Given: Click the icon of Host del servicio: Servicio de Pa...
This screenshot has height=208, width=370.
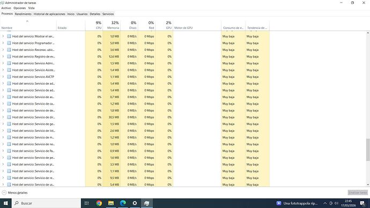Looking at the screenshot, I should (x=9, y=151).
